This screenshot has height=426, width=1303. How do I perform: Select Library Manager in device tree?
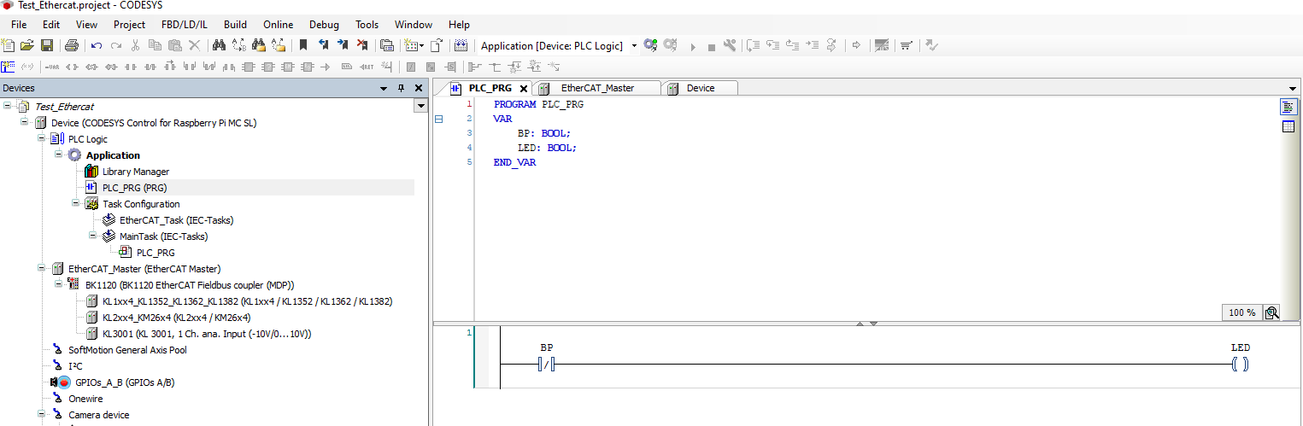[135, 172]
